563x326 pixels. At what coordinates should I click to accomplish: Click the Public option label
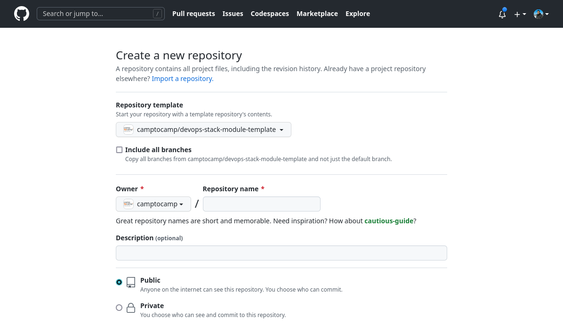pyautogui.click(x=150, y=280)
